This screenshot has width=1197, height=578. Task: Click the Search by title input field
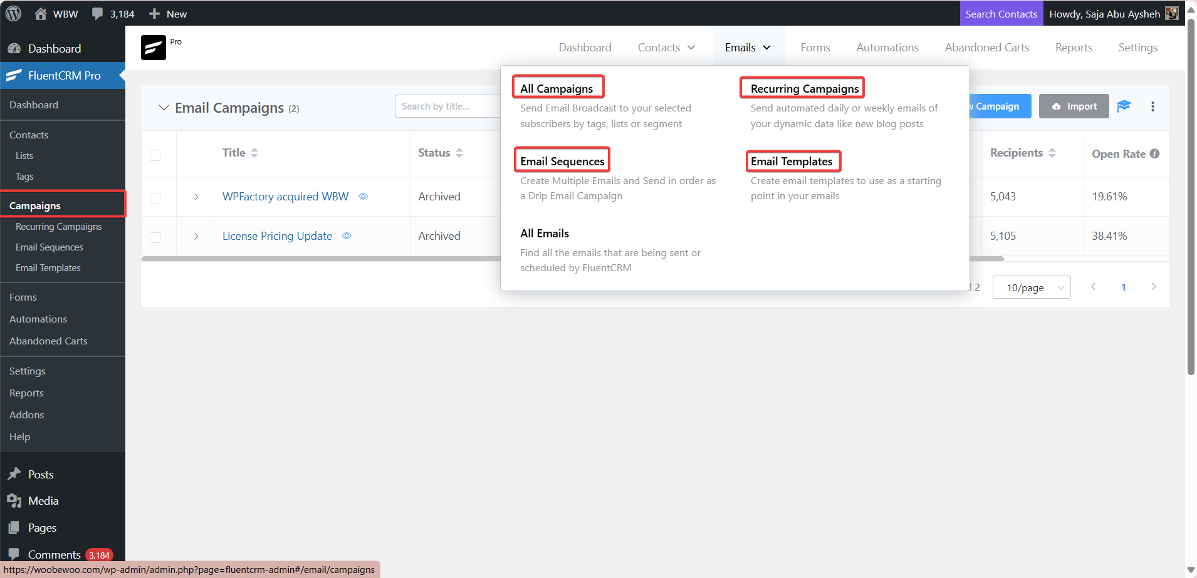[448, 106]
